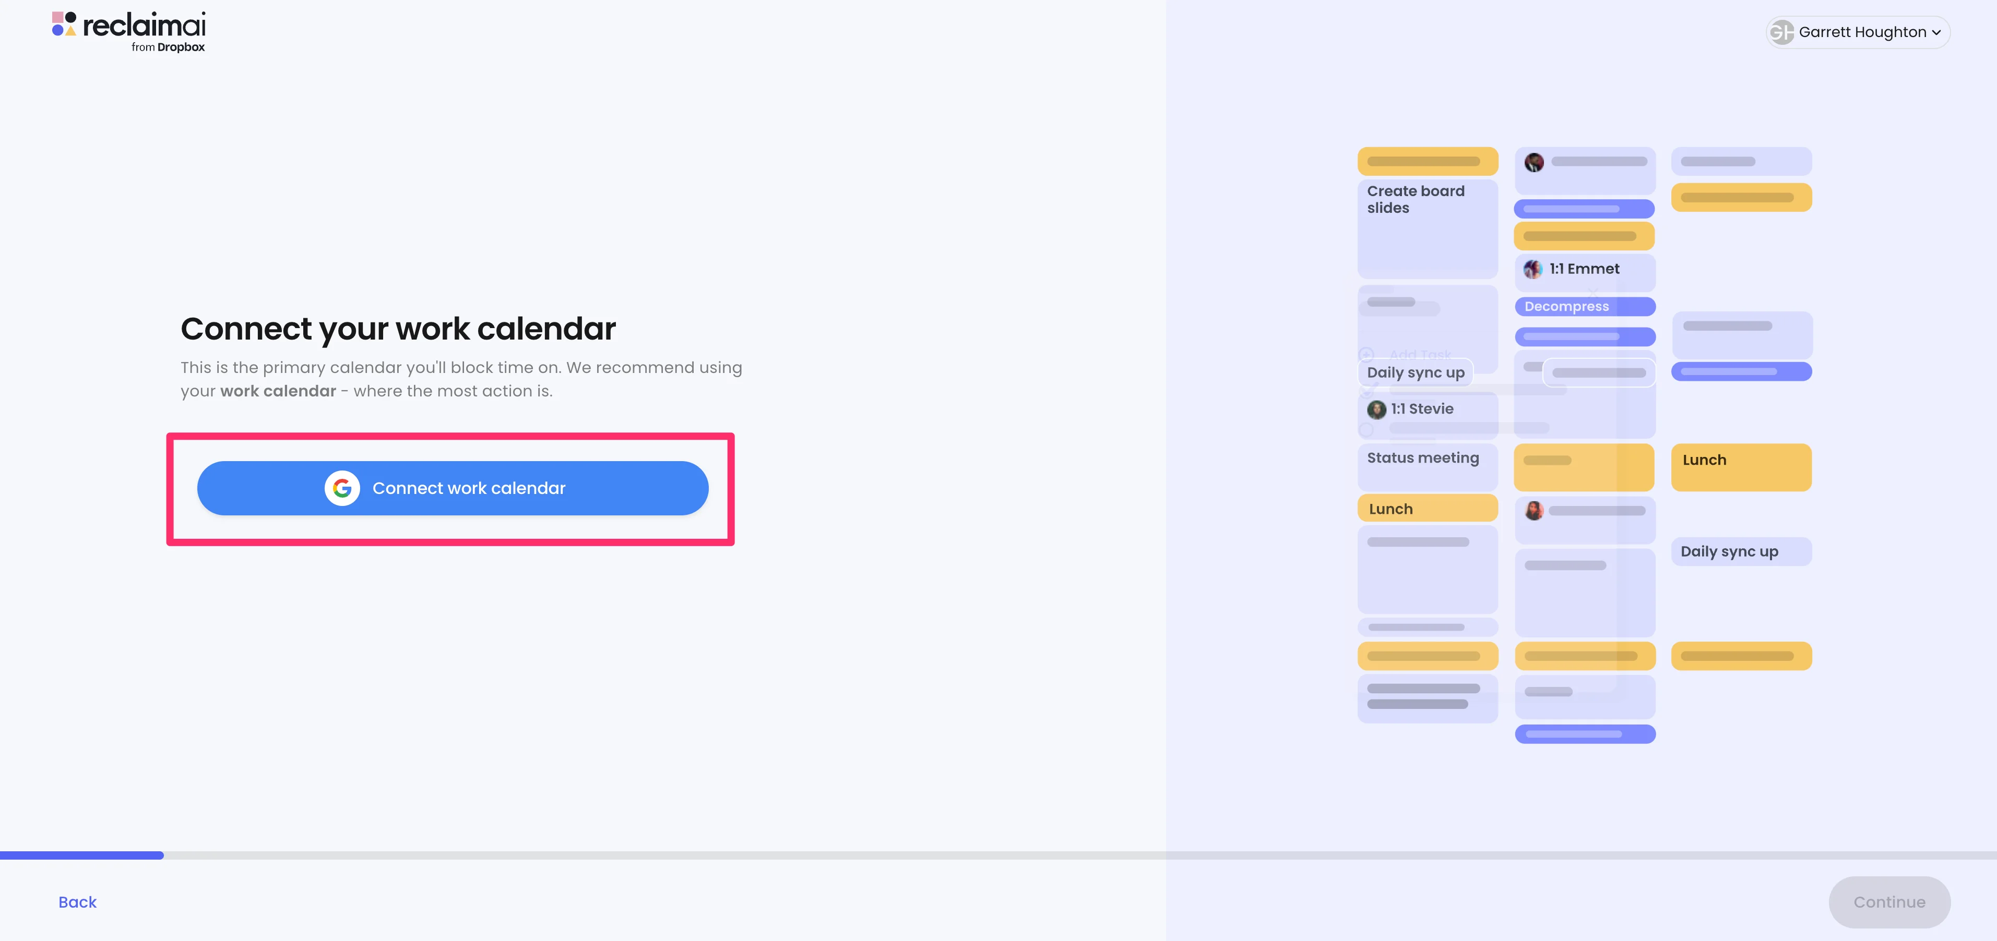Click the faint Add Task plus icon

click(x=1366, y=354)
